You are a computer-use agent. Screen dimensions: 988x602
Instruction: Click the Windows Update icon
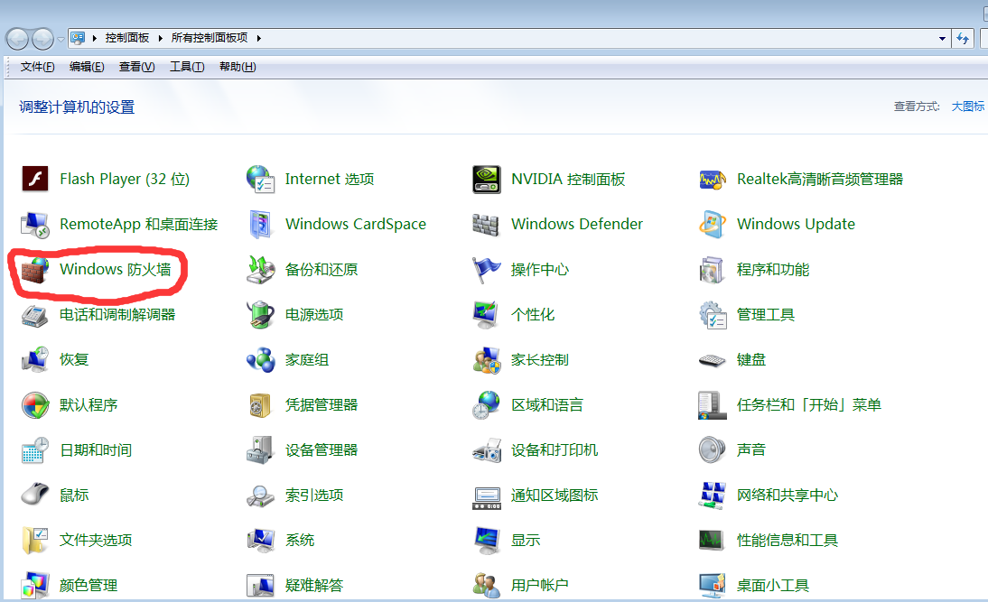pyautogui.click(x=713, y=224)
